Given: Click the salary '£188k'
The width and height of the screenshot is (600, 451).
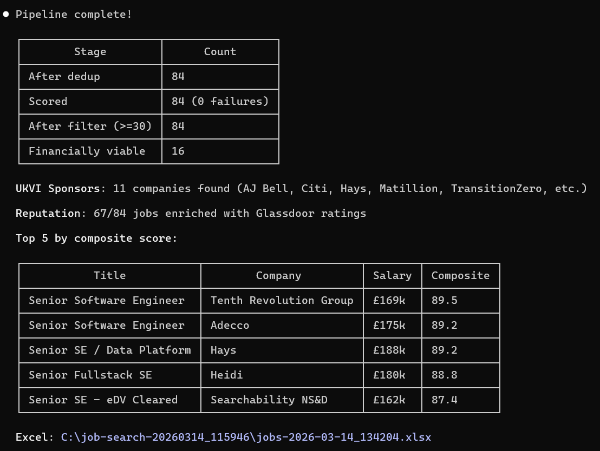Looking at the screenshot, I should (x=389, y=350).
